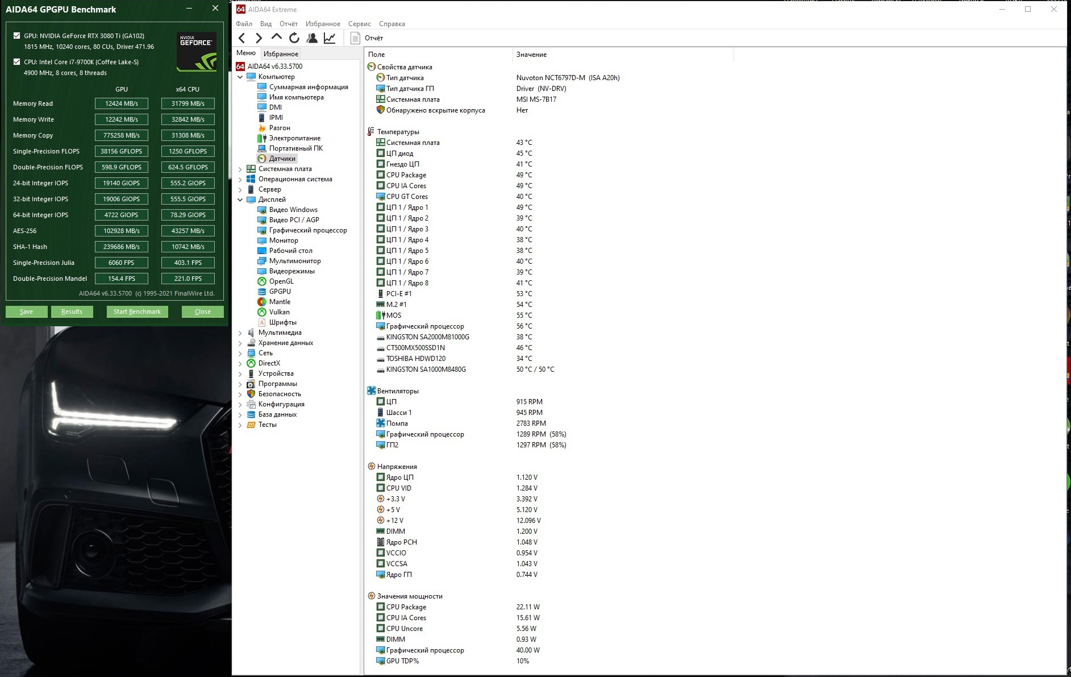The width and height of the screenshot is (1071, 677).
Task: Go forward with the toolbar right arrow
Action: tap(259, 38)
